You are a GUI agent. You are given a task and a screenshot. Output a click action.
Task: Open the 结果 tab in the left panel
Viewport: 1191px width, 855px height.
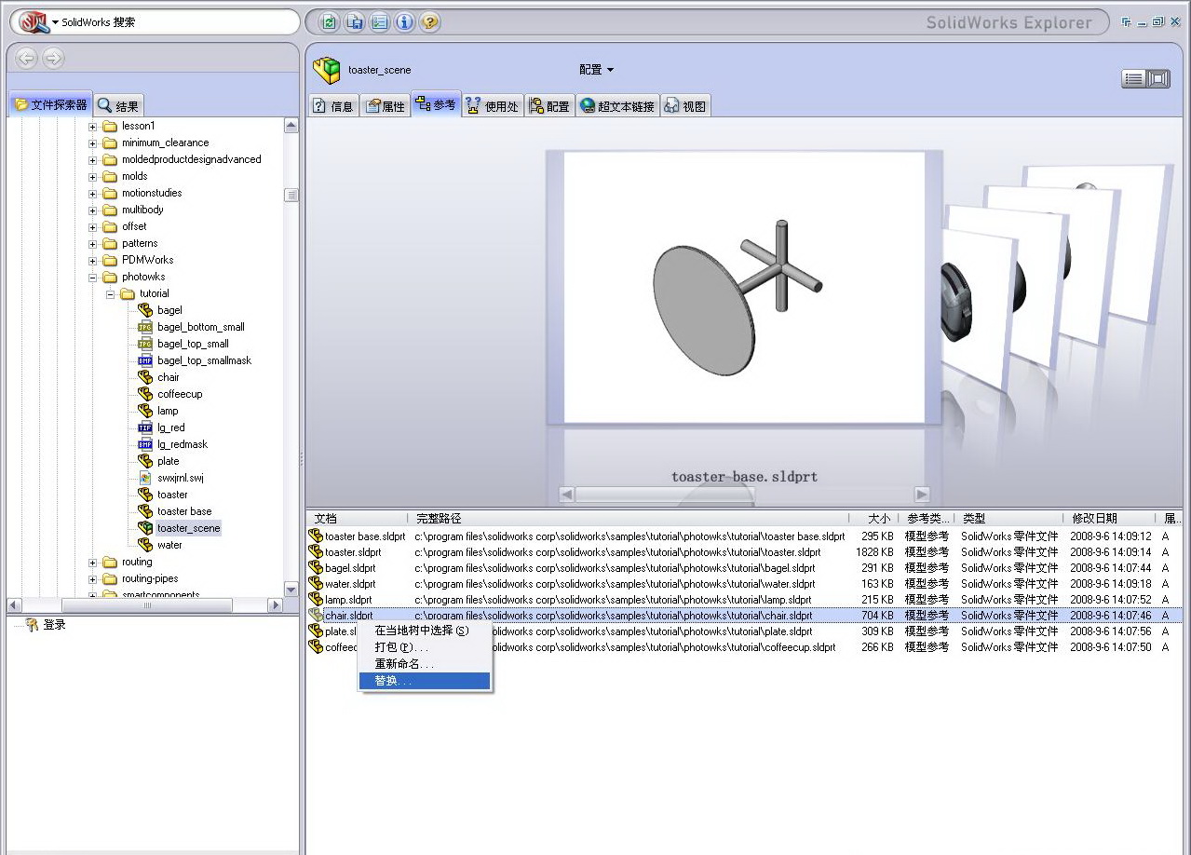click(x=119, y=106)
